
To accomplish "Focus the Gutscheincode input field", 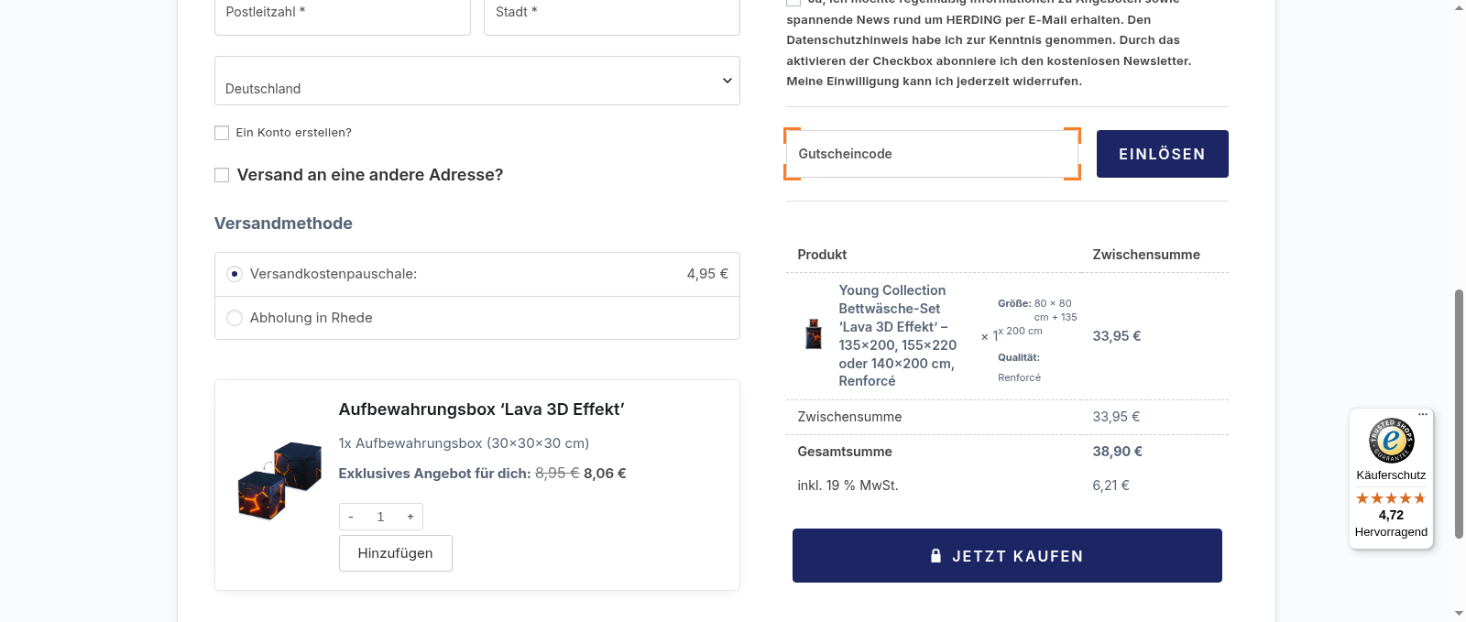I will [932, 154].
